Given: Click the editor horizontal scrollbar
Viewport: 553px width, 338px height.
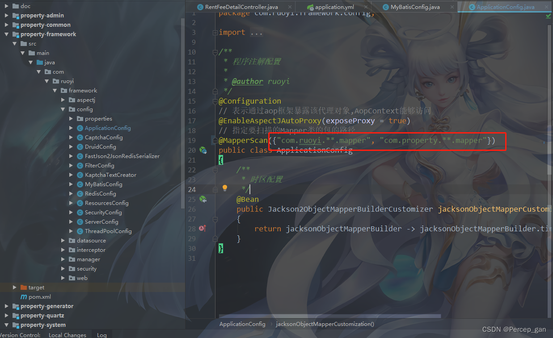Looking at the screenshot, I should tap(331, 316).
